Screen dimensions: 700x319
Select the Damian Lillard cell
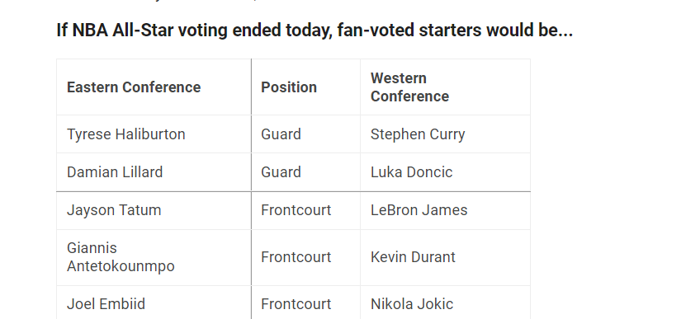point(154,172)
